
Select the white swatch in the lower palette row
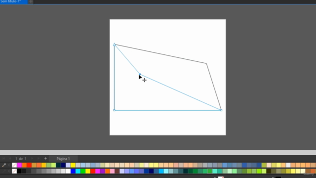[x=68, y=171]
